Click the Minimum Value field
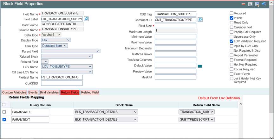The image size is (274, 139). point(175,36)
